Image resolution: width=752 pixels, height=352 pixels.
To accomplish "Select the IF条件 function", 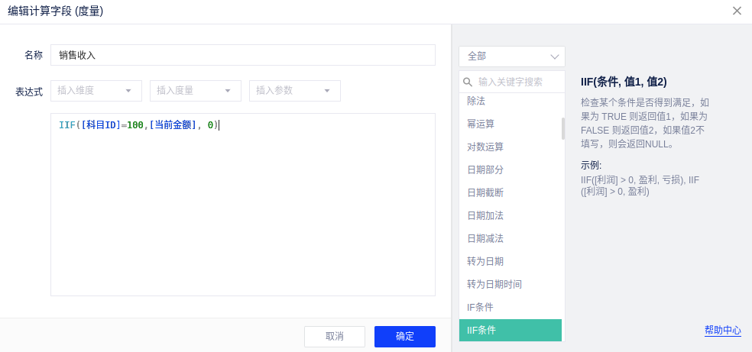I will click(480, 307).
